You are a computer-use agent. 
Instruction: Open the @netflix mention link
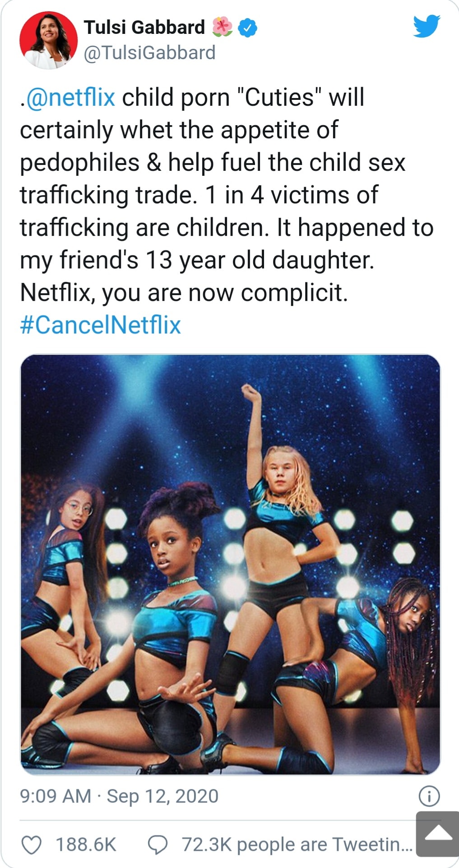[71, 98]
